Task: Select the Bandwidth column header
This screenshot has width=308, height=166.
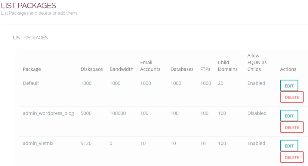Action: coord(122,69)
